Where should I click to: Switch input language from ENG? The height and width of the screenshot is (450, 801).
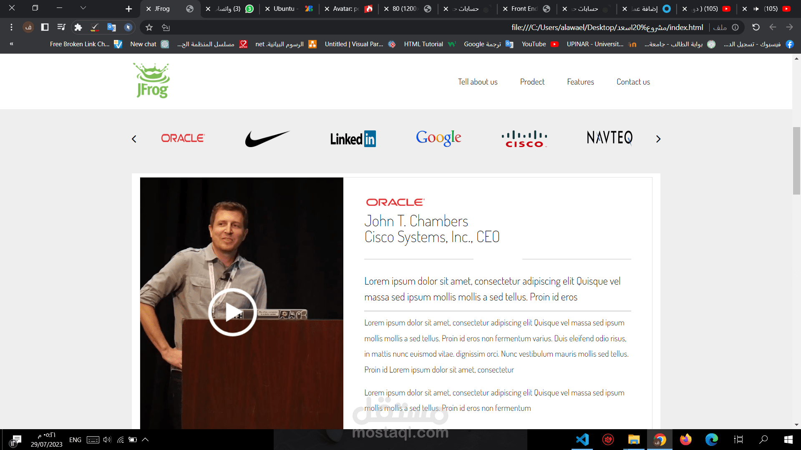click(x=75, y=440)
